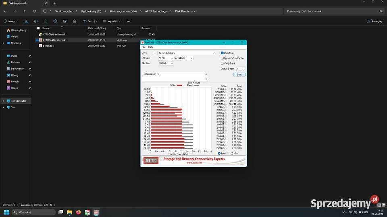Click Pliki programów (x86) in the breadcrumb
Viewport: 387px width, 217px height.
point(123,11)
